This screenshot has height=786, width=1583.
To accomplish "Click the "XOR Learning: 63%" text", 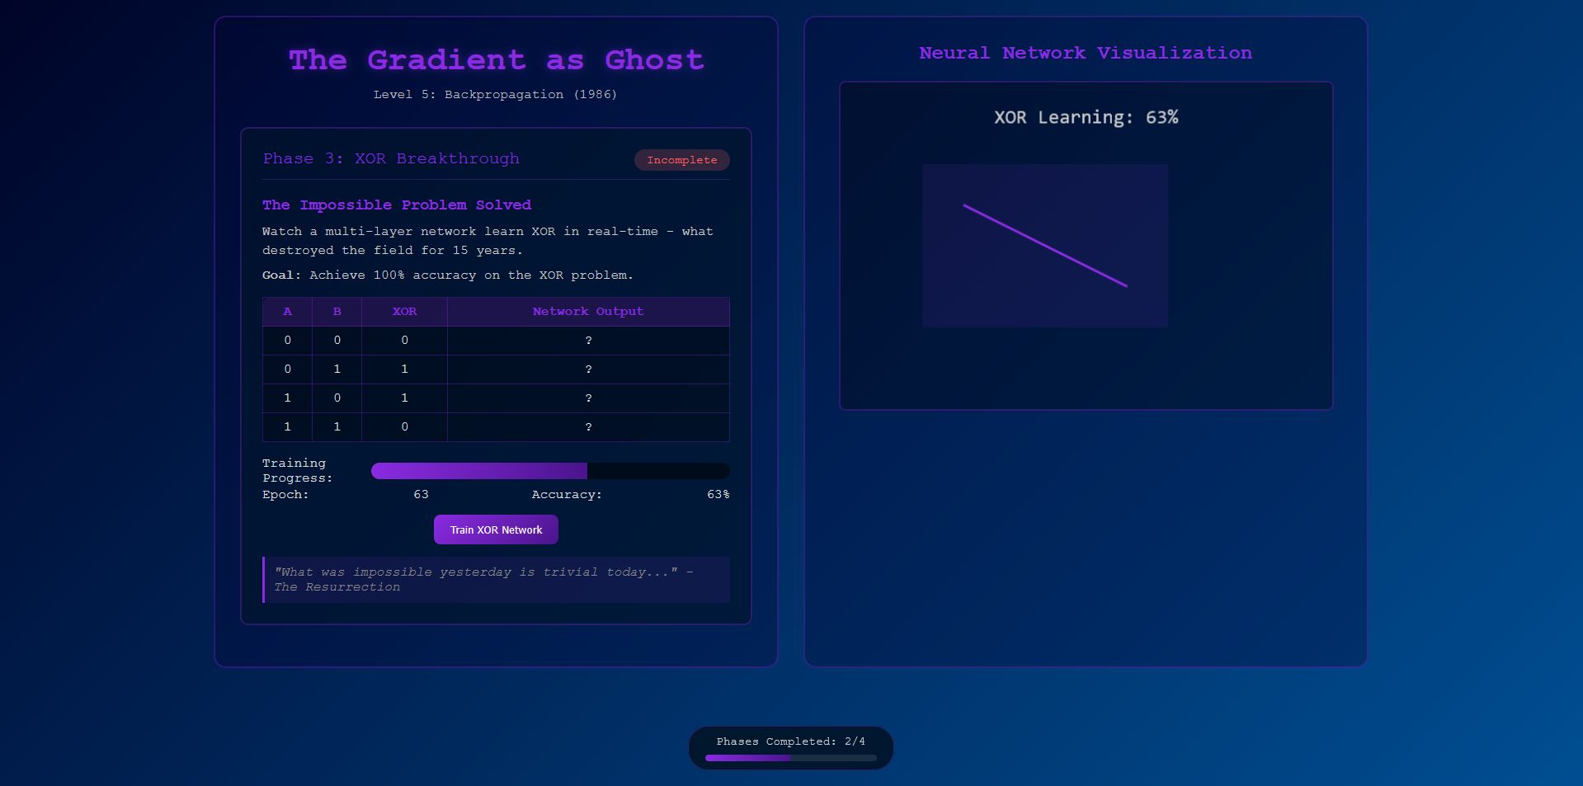I will 1086,117.
